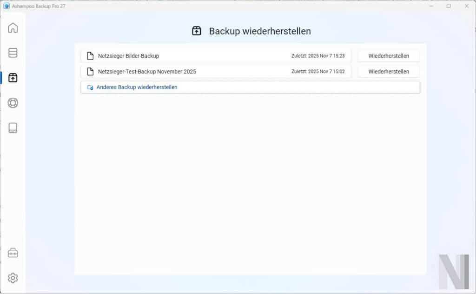Open Anderes Backup wiederherstellen
476x294 pixels.
click(x=136, y=87)
